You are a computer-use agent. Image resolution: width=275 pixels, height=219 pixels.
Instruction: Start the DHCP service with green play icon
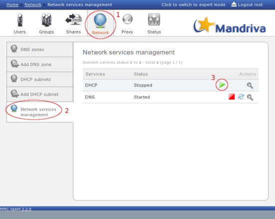pyautogui.click(x=222, y=84)
